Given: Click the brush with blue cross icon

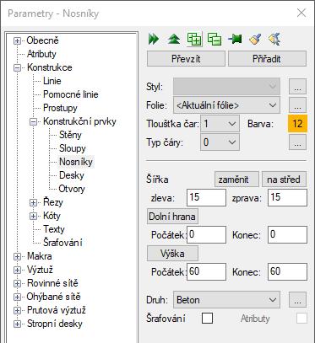Looking at the screenshot, I should 275,39.
